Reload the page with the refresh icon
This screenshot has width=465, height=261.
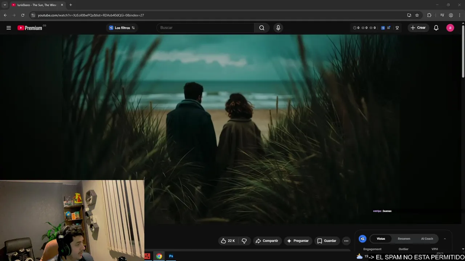(23, 15)
